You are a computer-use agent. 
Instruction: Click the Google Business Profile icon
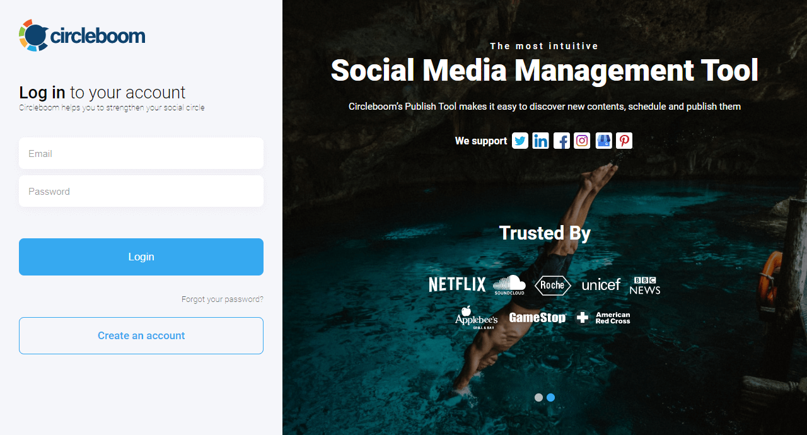tap(603, 141)
